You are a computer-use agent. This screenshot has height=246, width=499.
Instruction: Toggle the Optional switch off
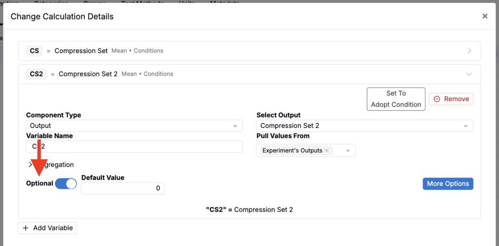pos(66,183)
